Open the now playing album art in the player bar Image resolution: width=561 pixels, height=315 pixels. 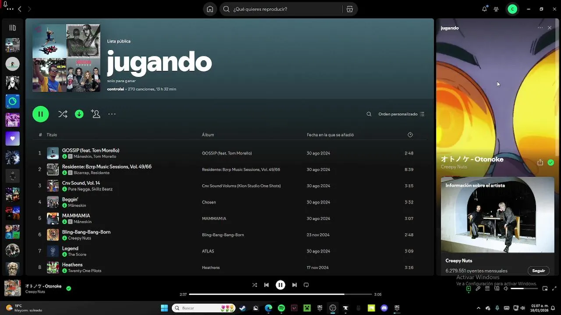[12, 288]
